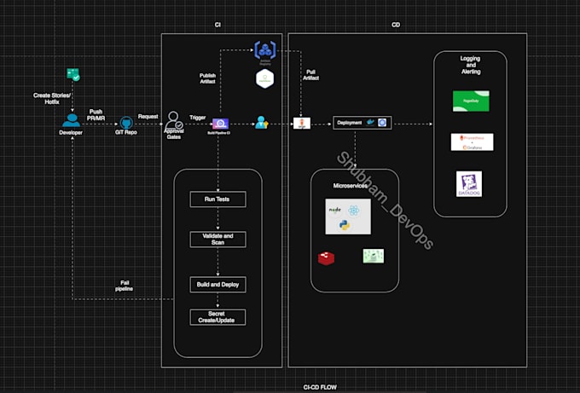Click the Trigger arrow label
This screenshot has height=393, width=580.
[x=198, y=118]
